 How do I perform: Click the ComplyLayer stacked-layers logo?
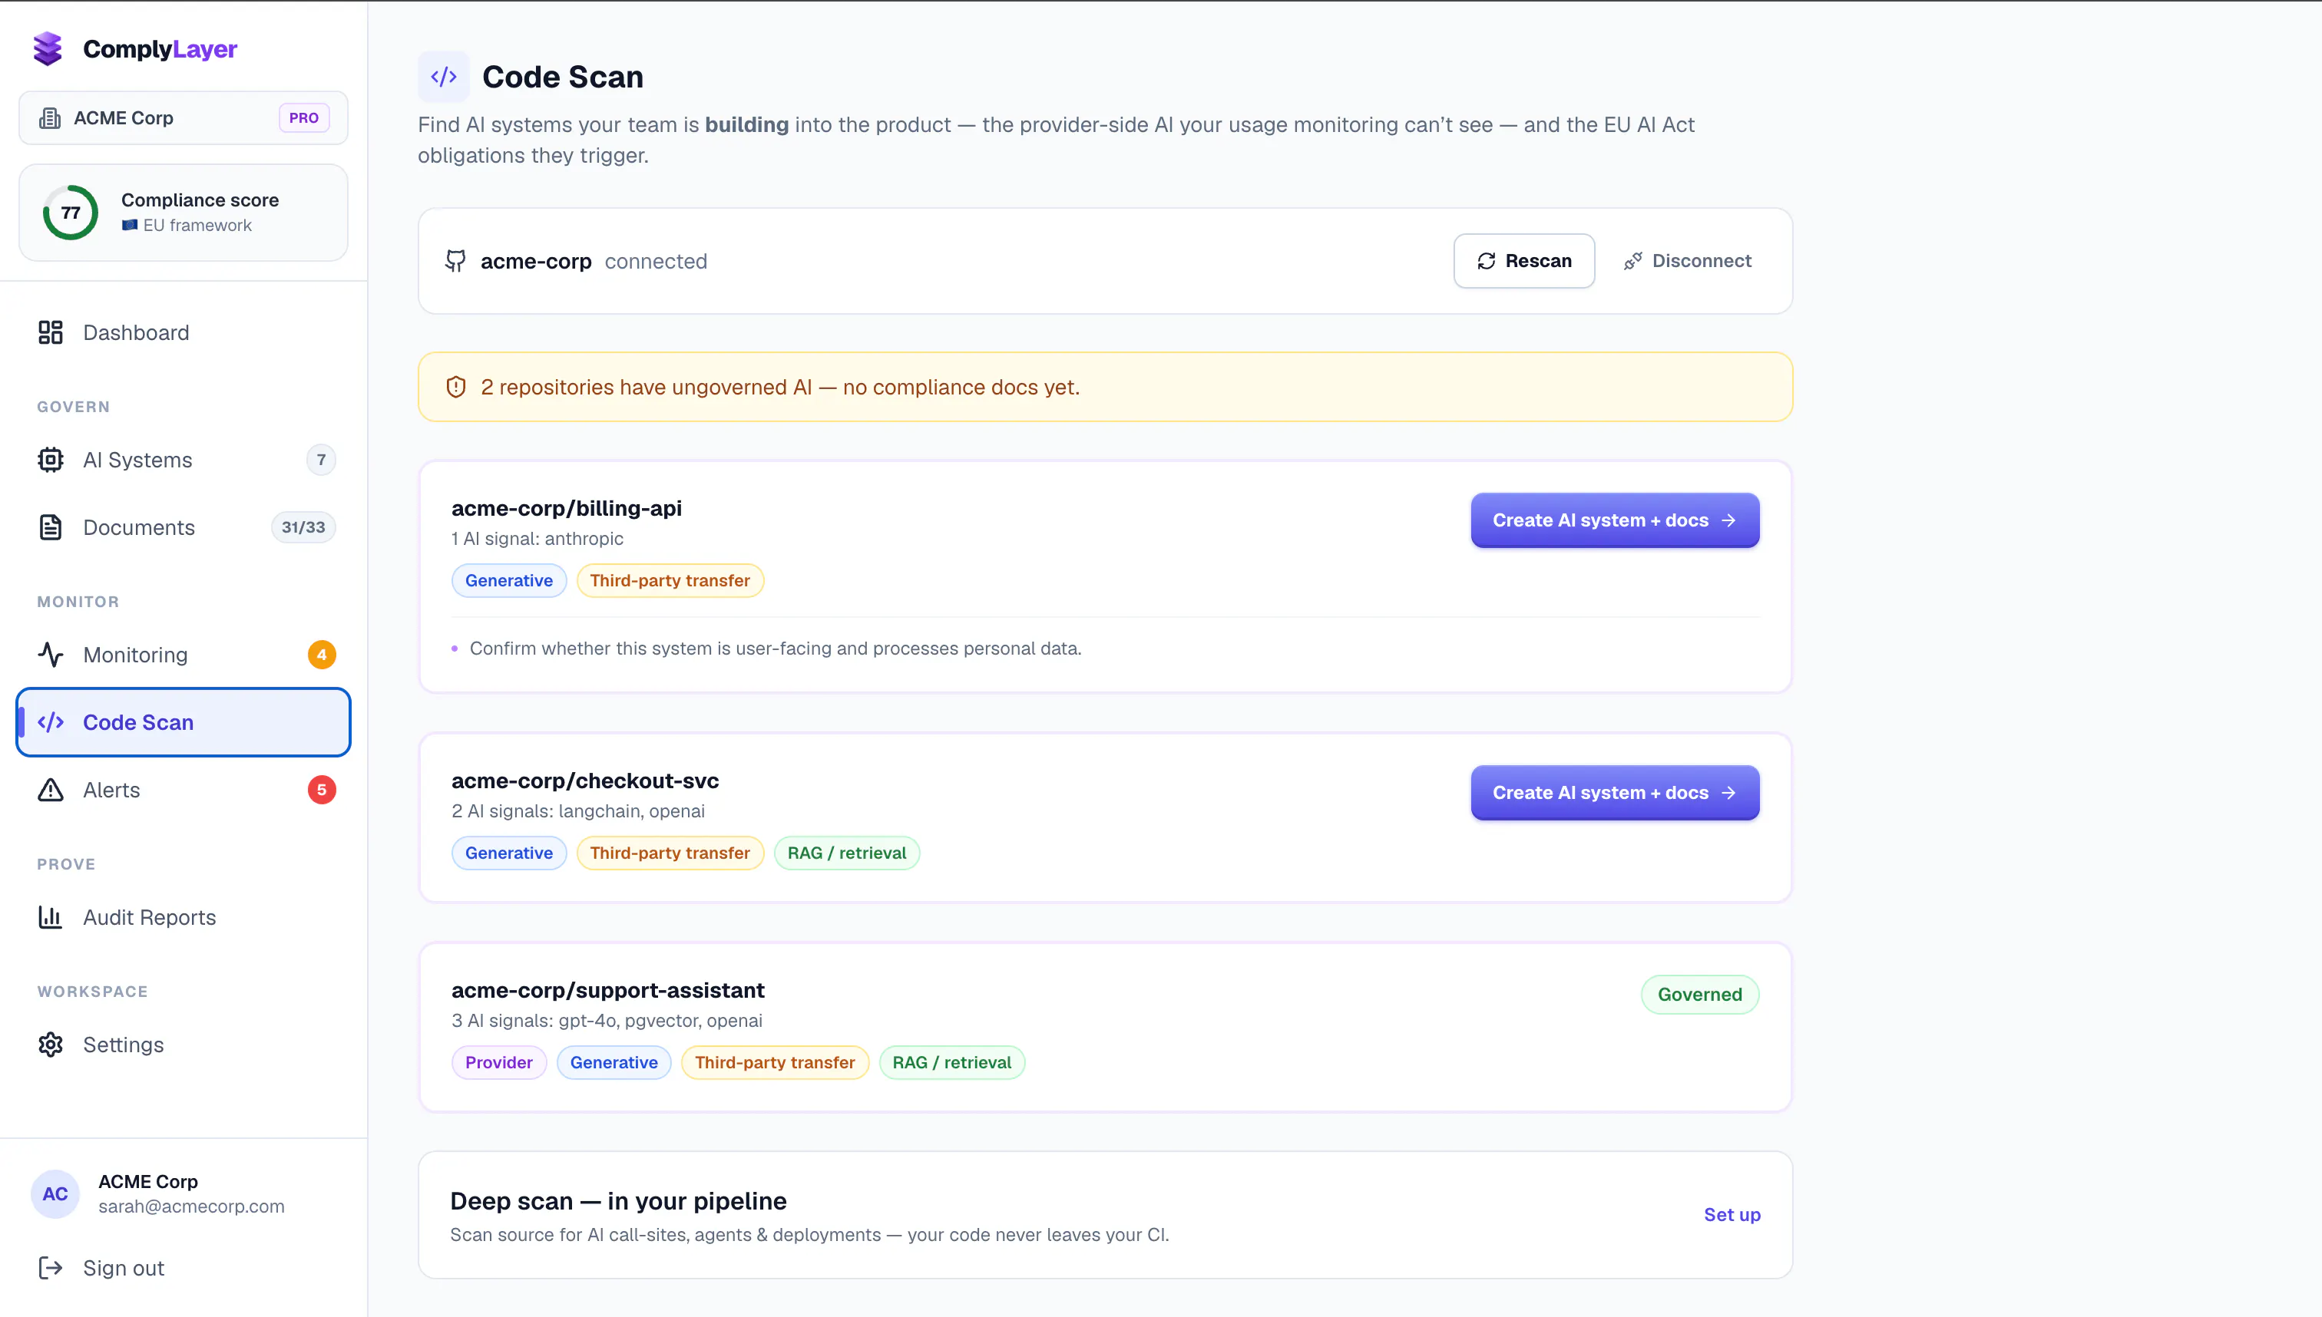tap(48, 49)
